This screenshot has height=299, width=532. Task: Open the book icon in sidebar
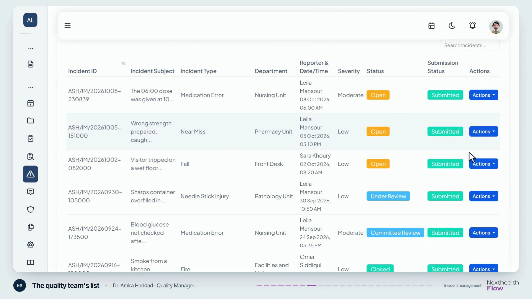tap(30, 262)
